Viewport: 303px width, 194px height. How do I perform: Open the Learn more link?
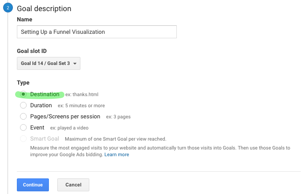[x=117, y=154]
